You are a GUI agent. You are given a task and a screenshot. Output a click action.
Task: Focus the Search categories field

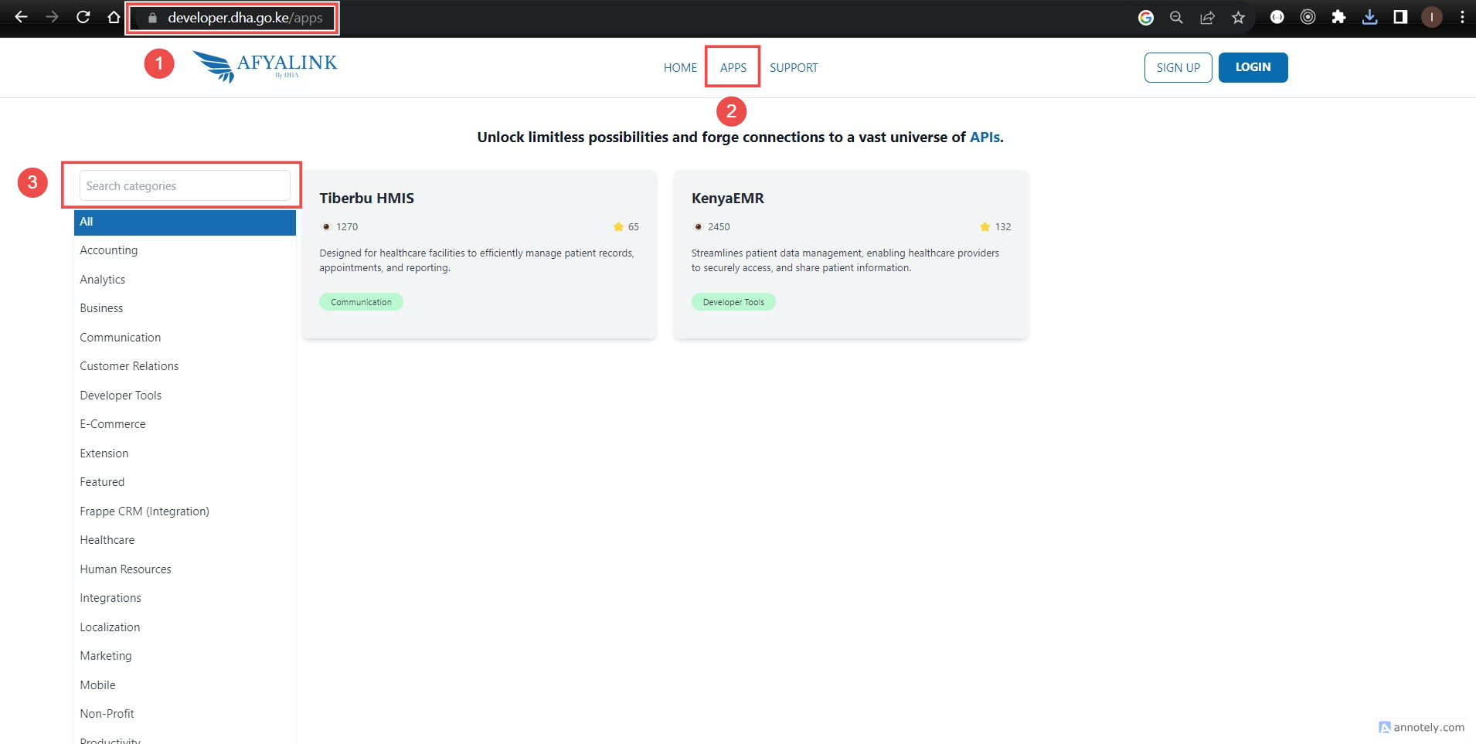185,185
